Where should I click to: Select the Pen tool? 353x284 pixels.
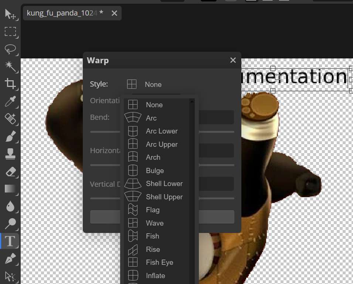(10, 258)
